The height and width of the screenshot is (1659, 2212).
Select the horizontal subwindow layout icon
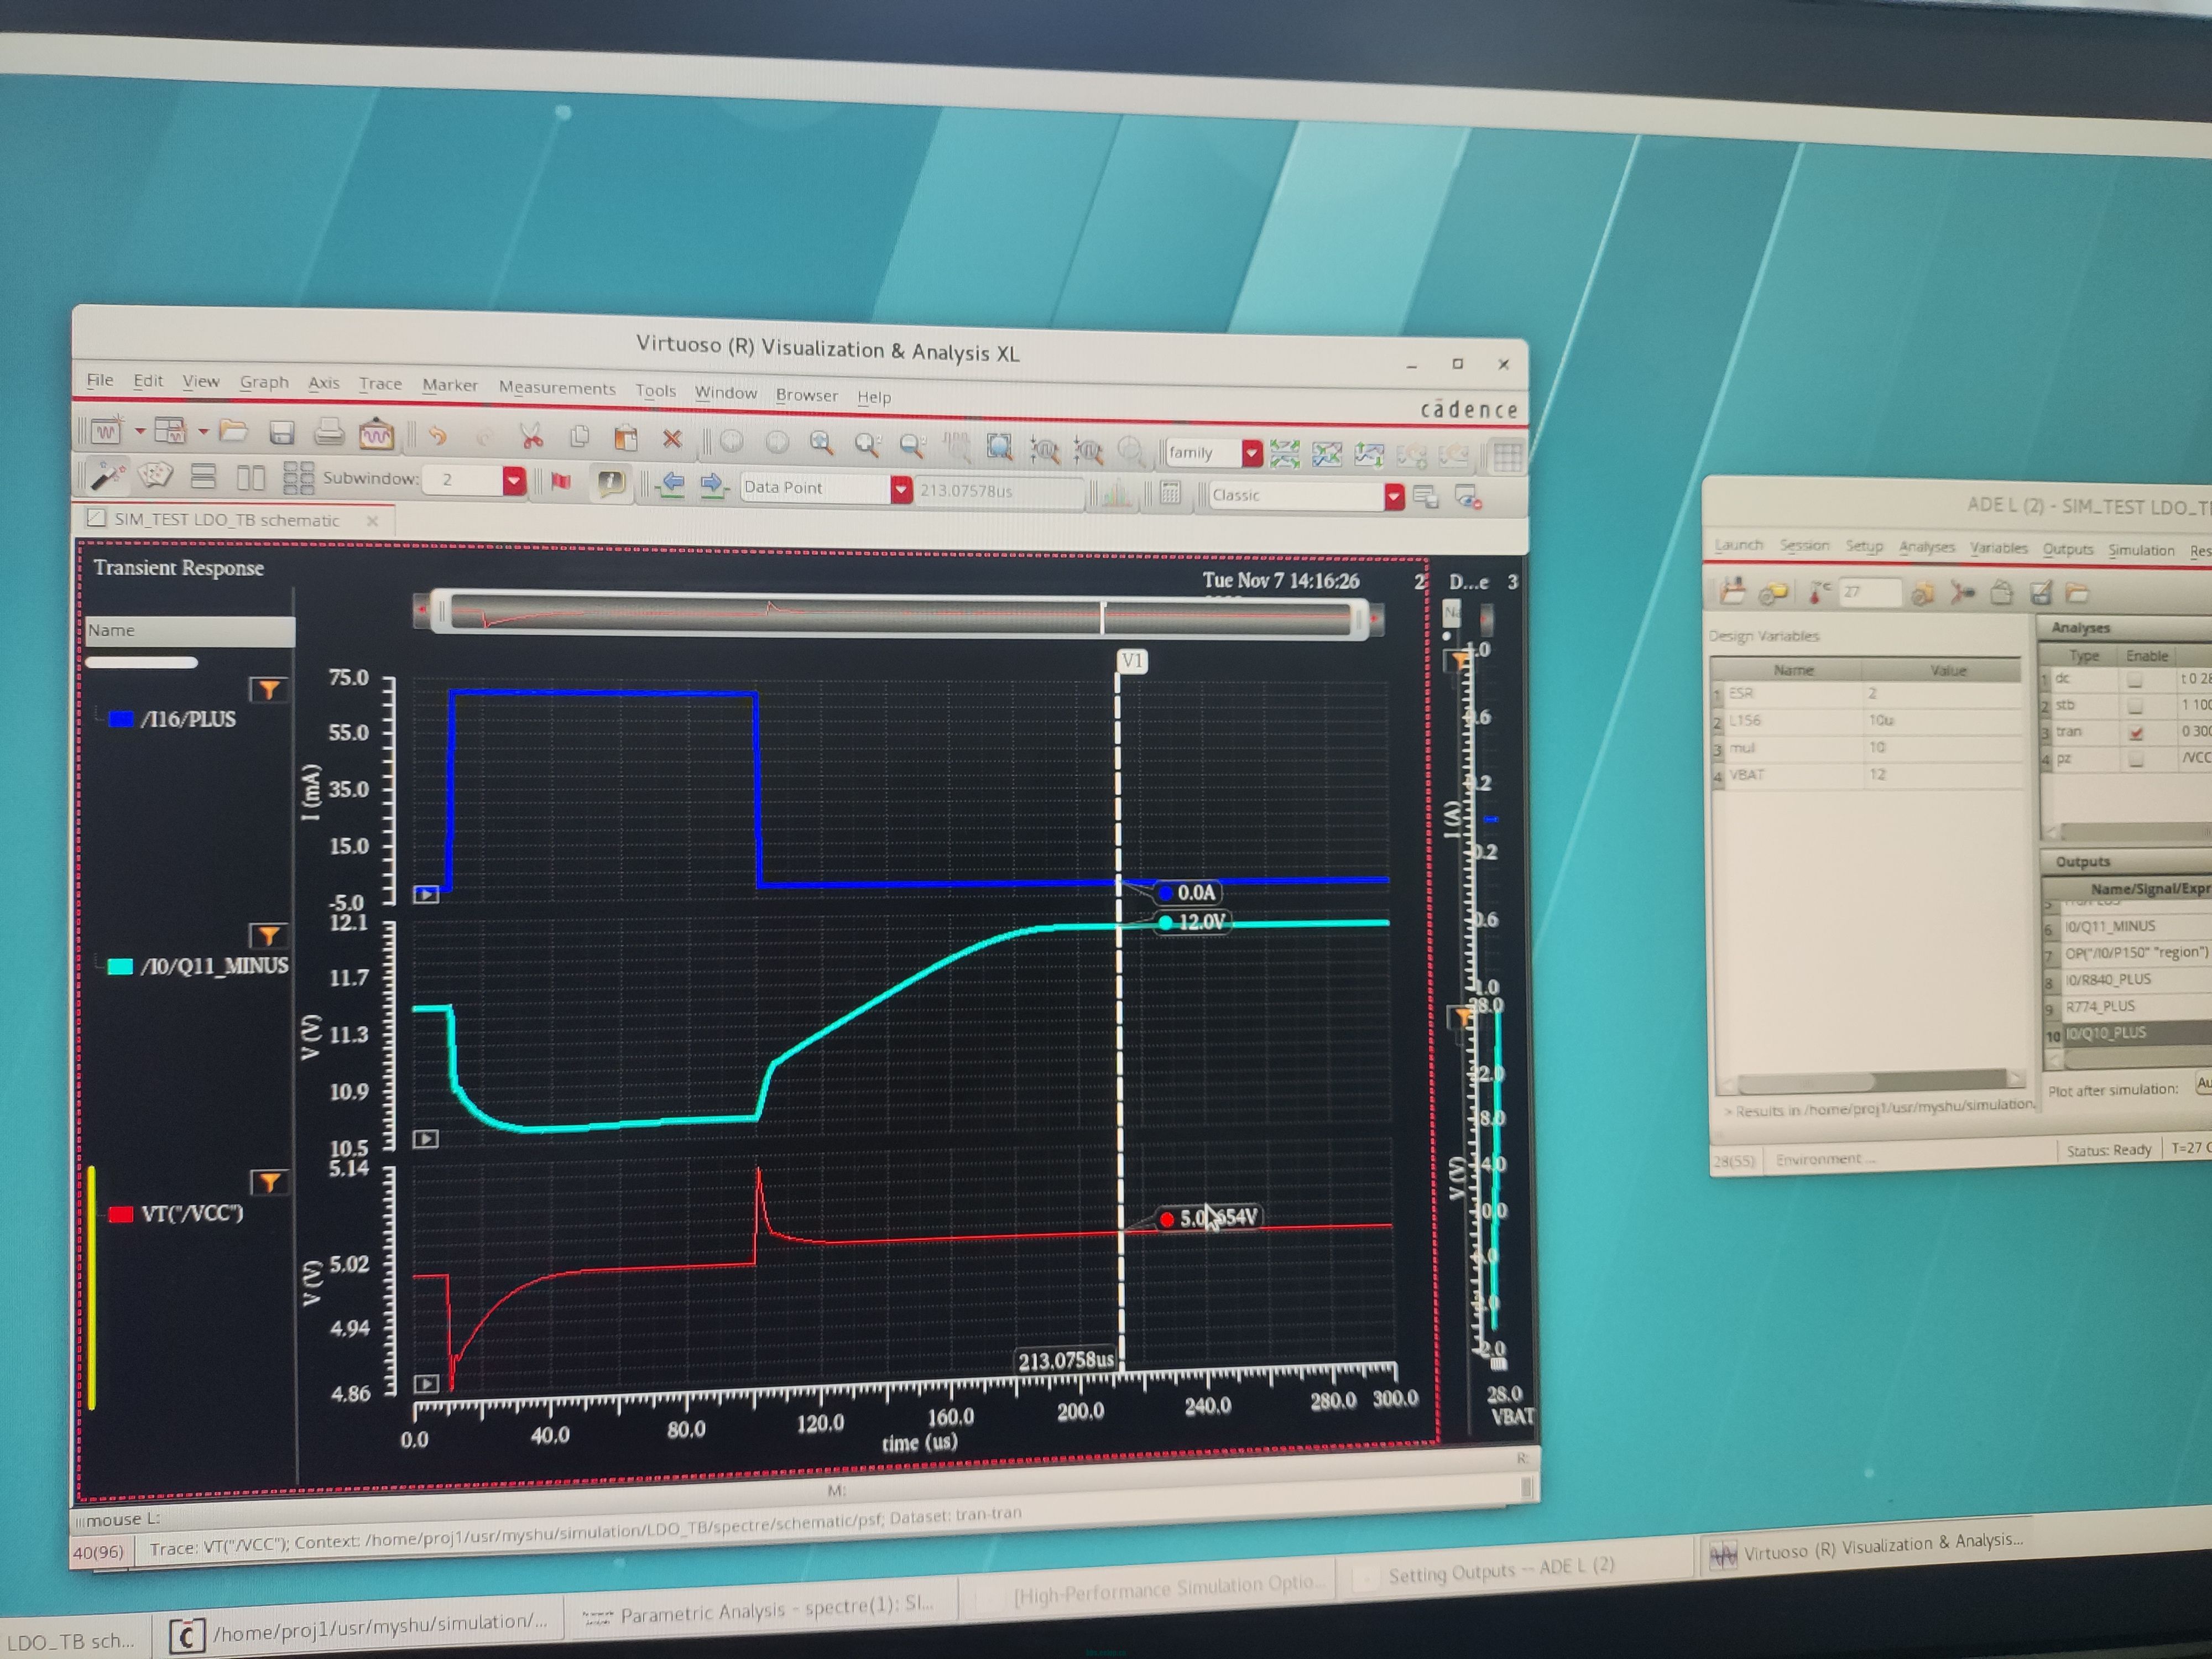(x=203, y=476)
